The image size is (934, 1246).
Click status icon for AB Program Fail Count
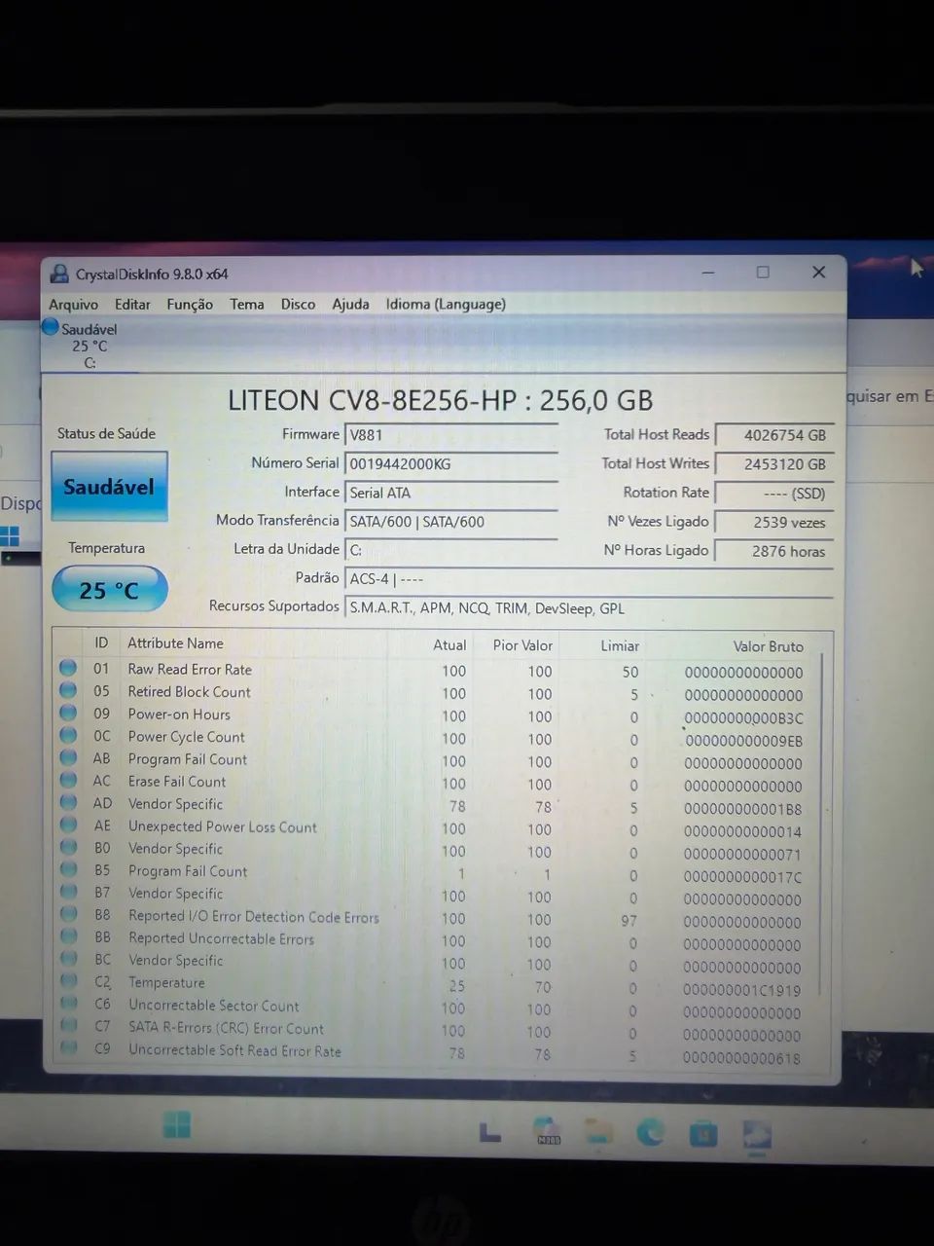(x=68, y=757)
